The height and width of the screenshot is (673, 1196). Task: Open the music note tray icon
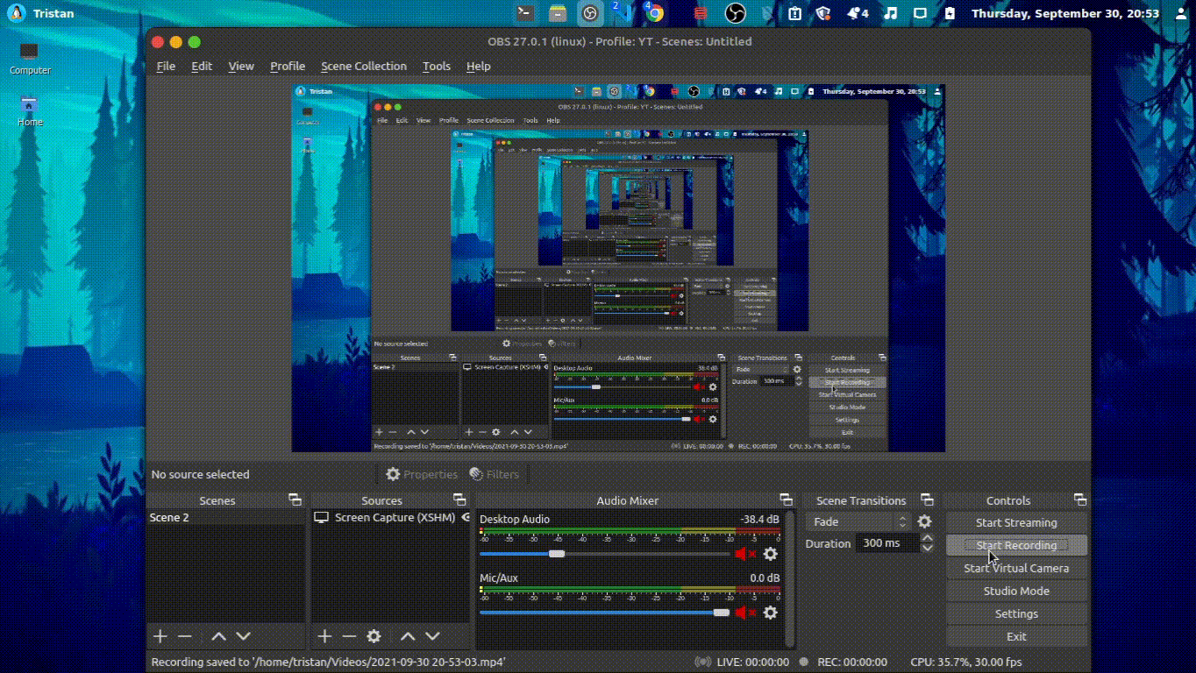pos(890,13)
